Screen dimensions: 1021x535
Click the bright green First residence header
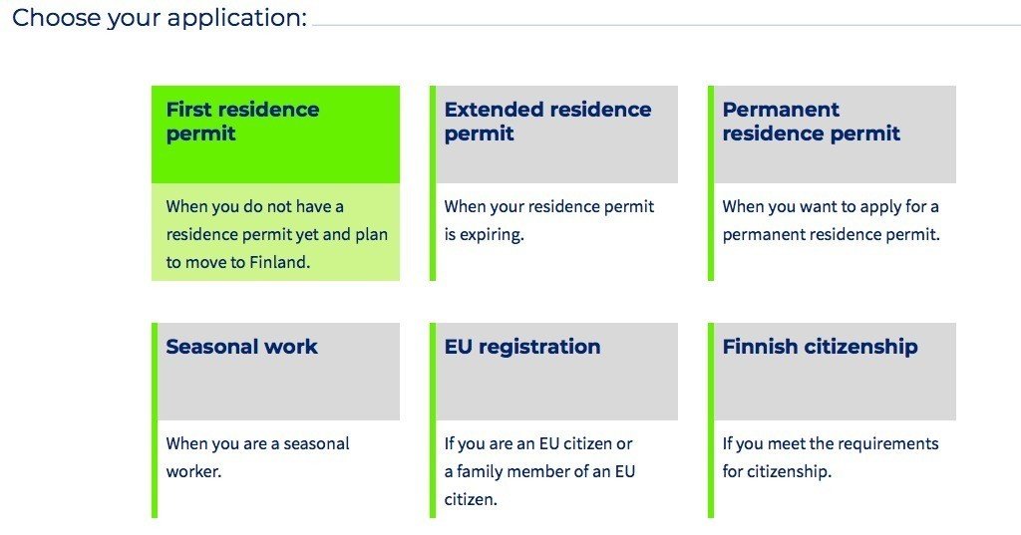coord(275,134)
